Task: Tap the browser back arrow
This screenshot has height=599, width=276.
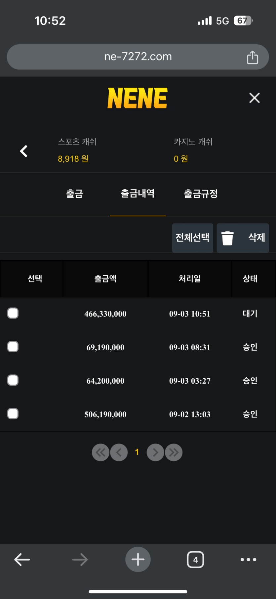Action: click(x=22, y=560)
